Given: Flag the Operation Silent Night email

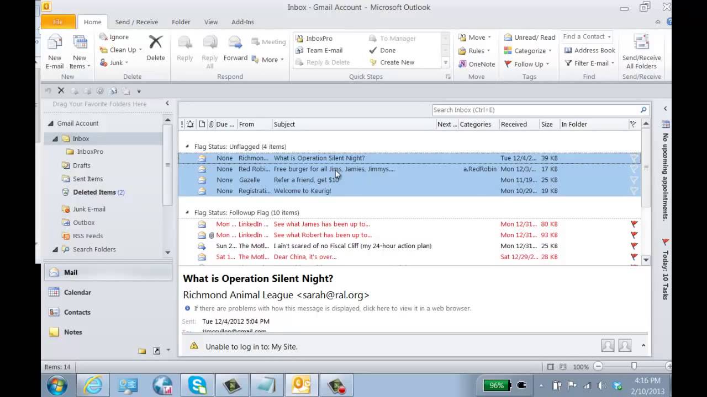Looking at the screenshot, I should [x=634, y=158].
